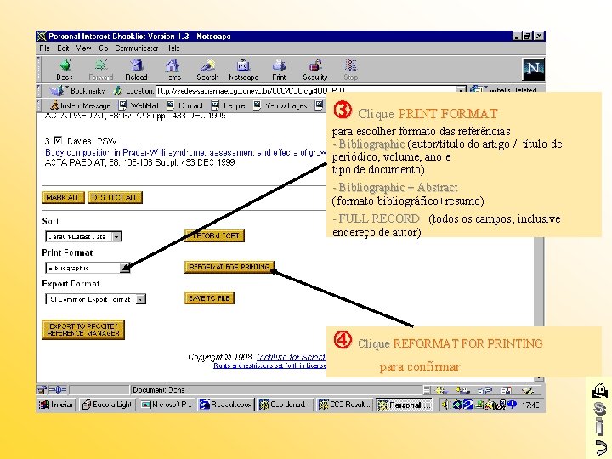The width and height of the screenshot is (612, 459).
Task: Click the taskbar volume speaker icon
Action: pyautogui.click(x=445, y=405)
